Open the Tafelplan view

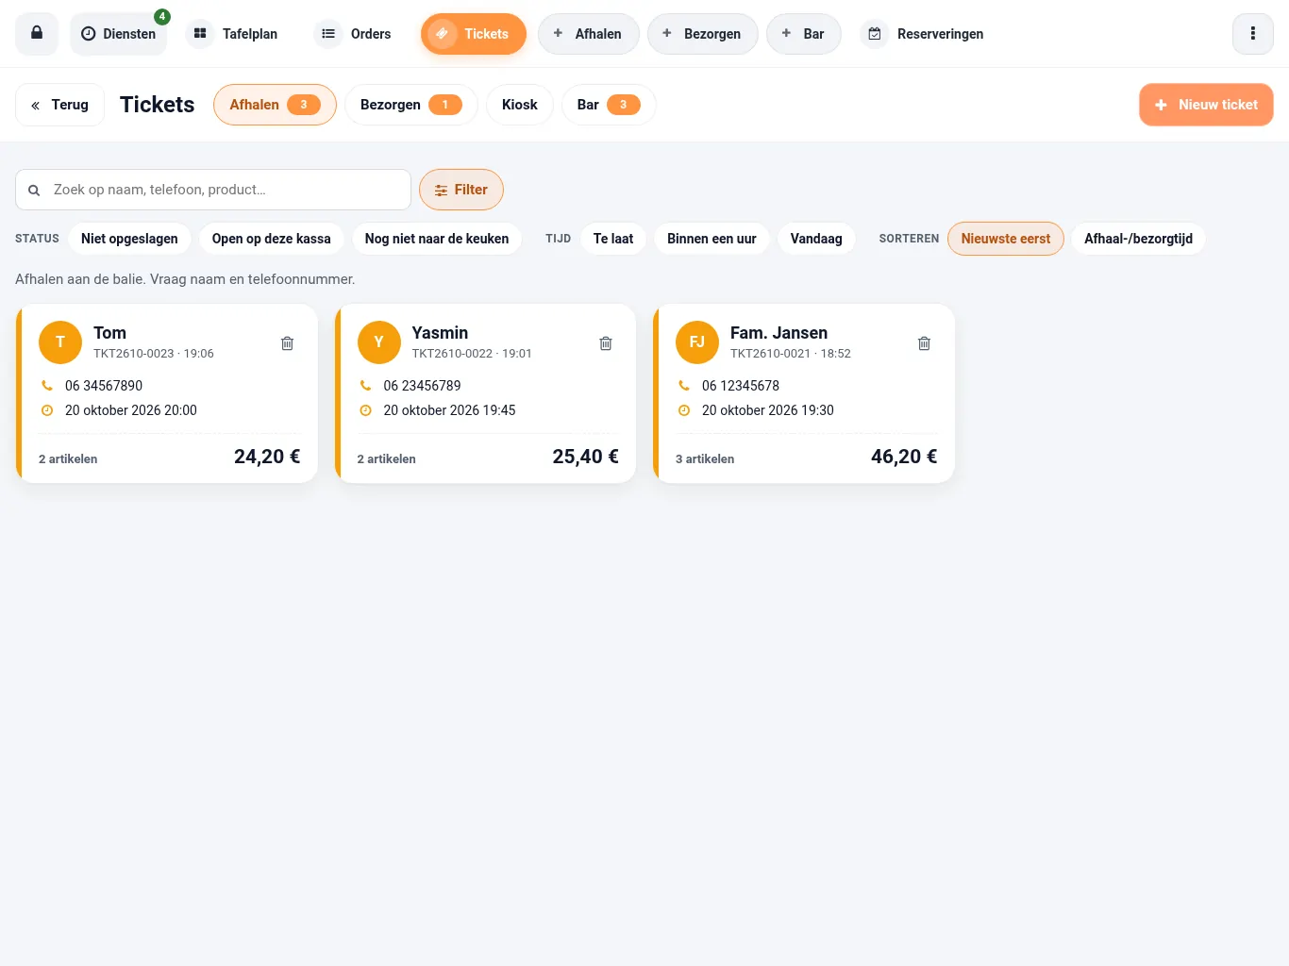point(234,33)
